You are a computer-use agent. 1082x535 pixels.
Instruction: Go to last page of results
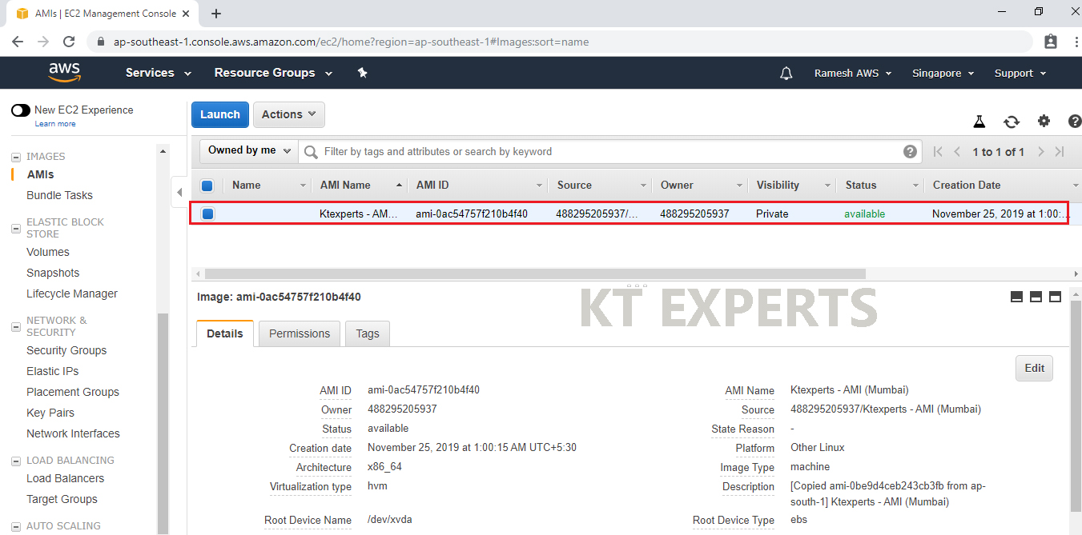[1060, 152]
